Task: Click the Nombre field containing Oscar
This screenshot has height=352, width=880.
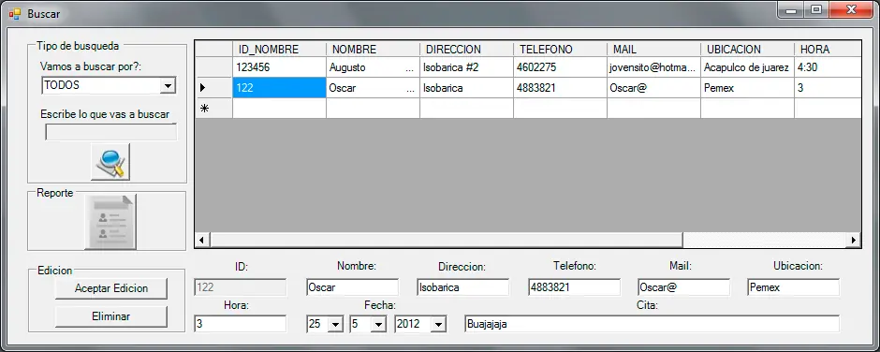Action: [352, 287]
